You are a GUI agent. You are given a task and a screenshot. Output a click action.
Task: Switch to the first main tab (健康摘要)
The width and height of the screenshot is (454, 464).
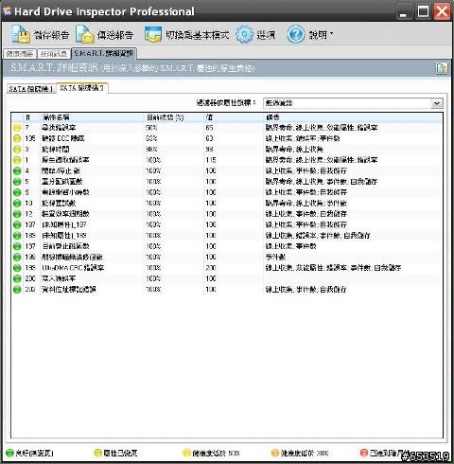pos(20,54)
